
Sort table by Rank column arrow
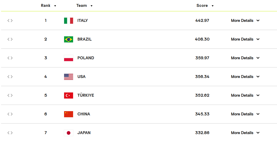(55, 6)
